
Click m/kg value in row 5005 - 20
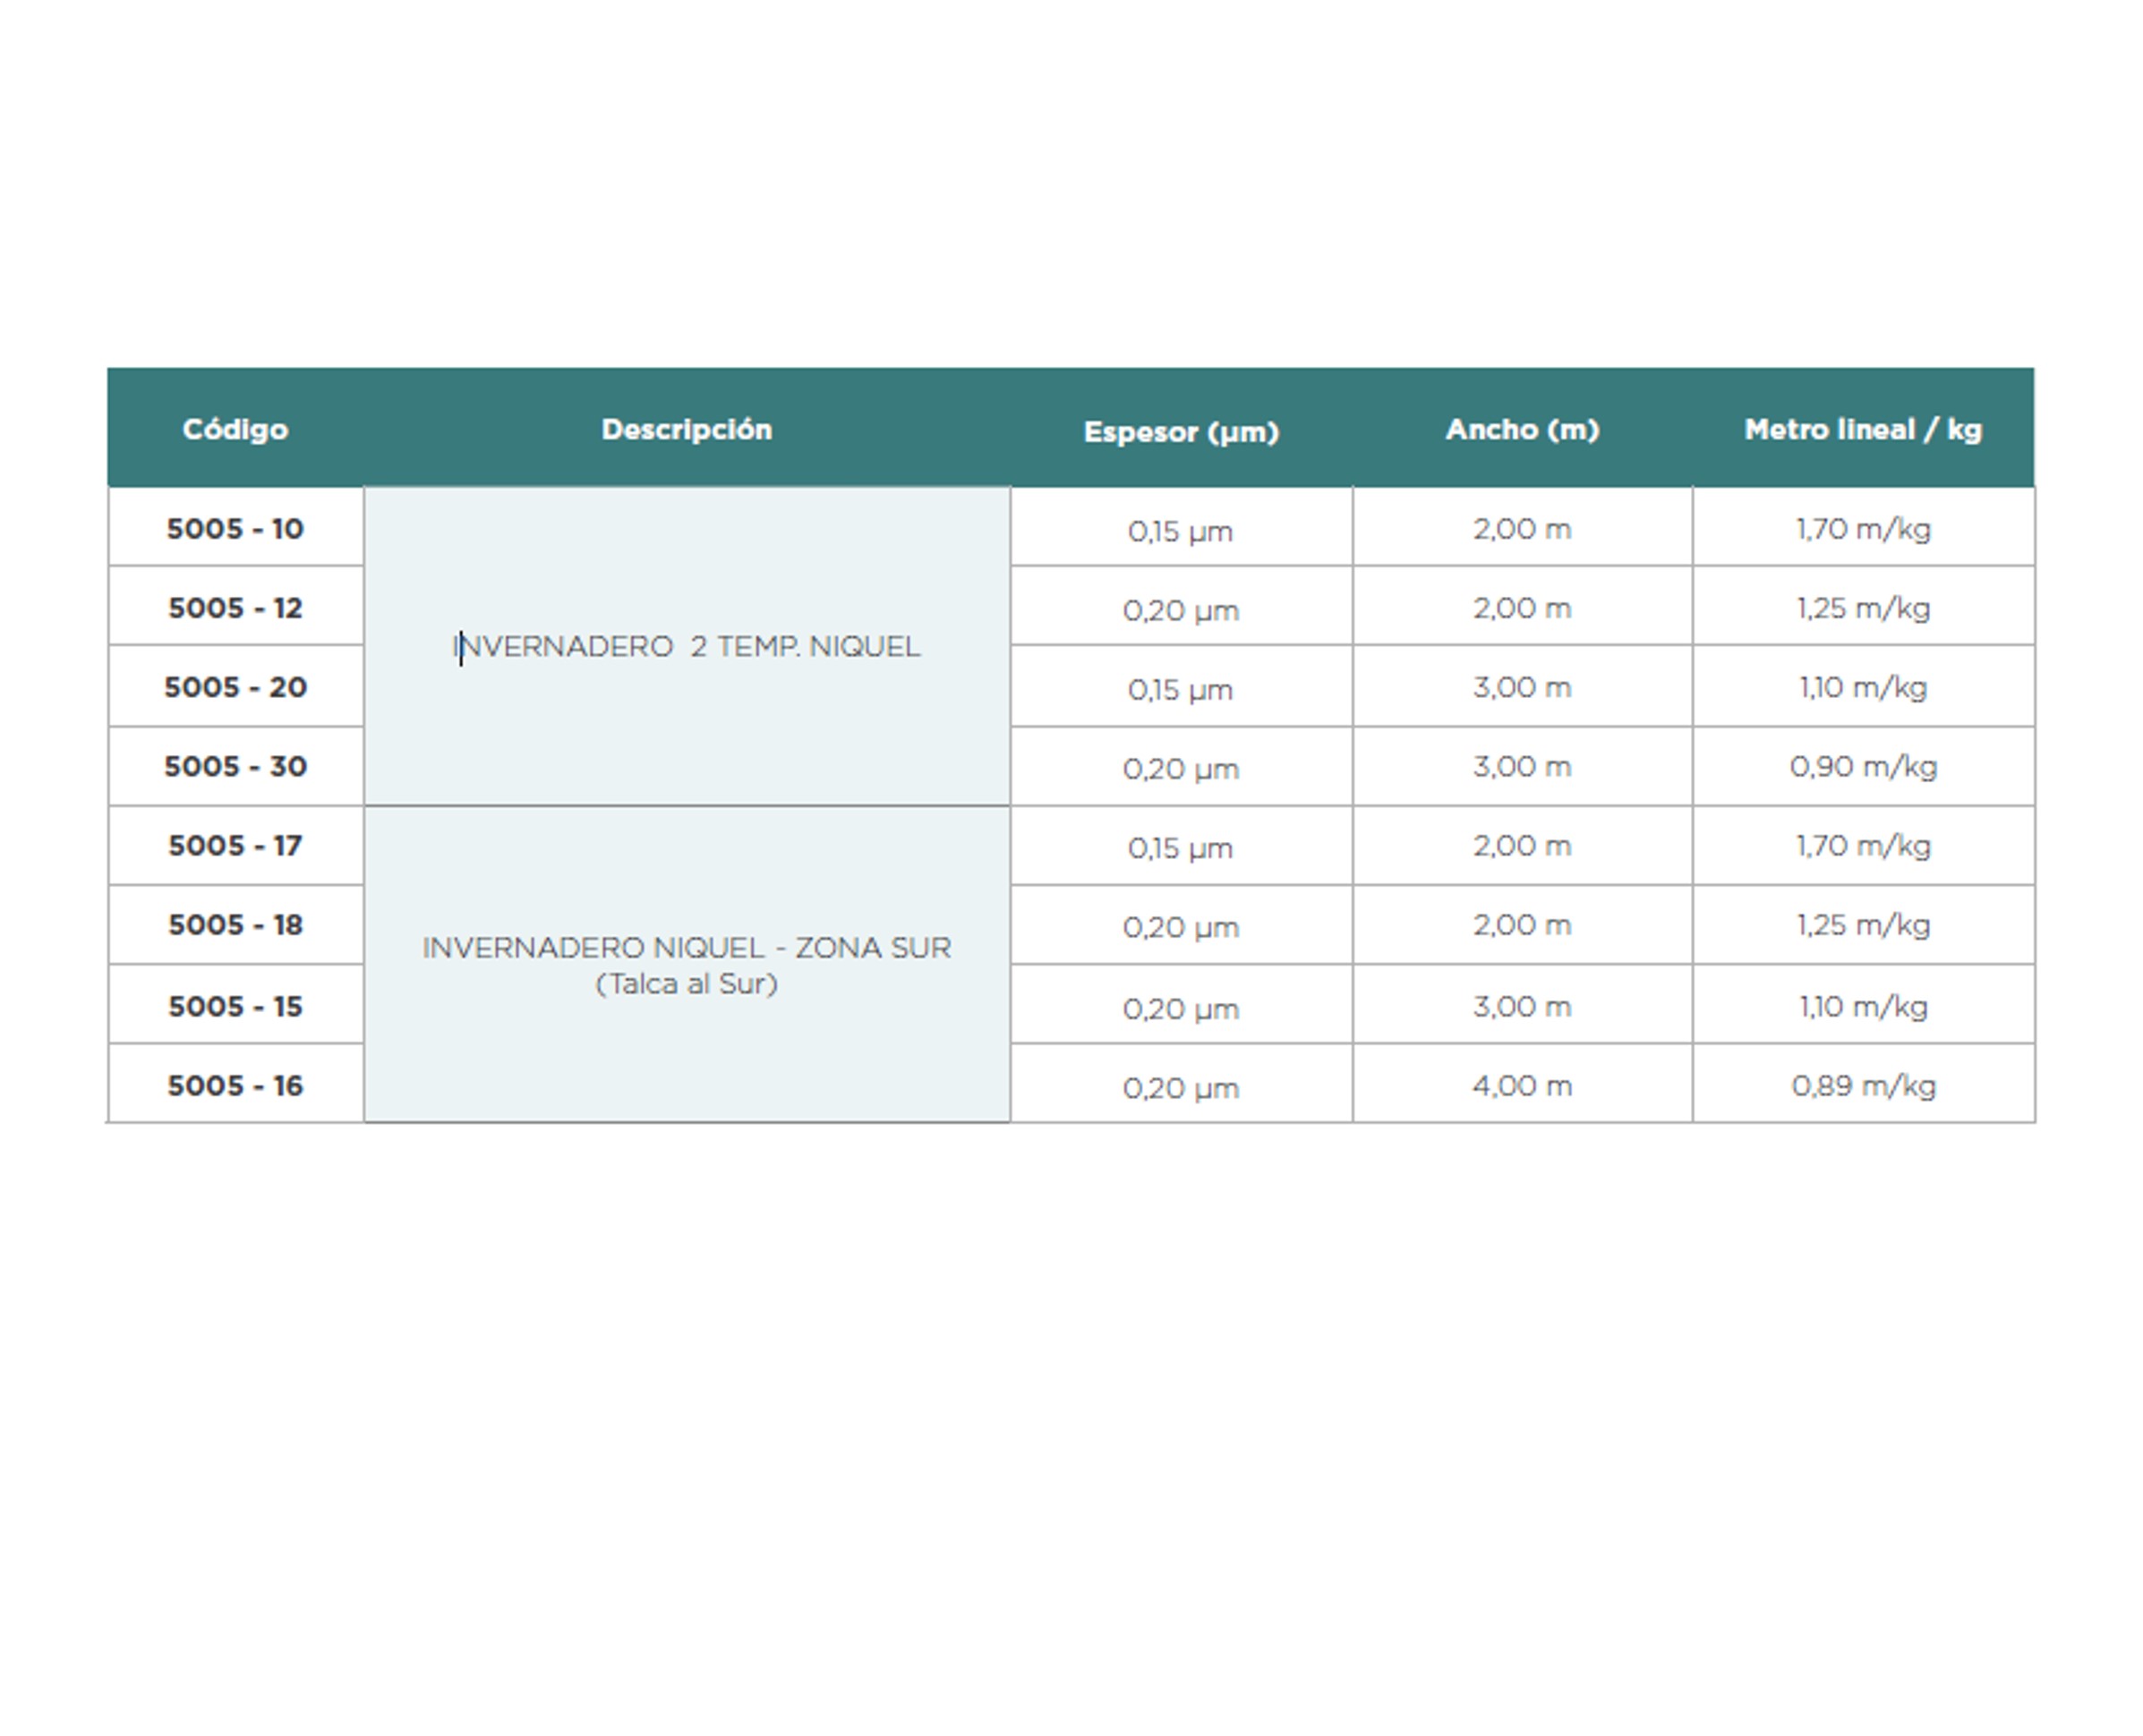pos(1863,687)
